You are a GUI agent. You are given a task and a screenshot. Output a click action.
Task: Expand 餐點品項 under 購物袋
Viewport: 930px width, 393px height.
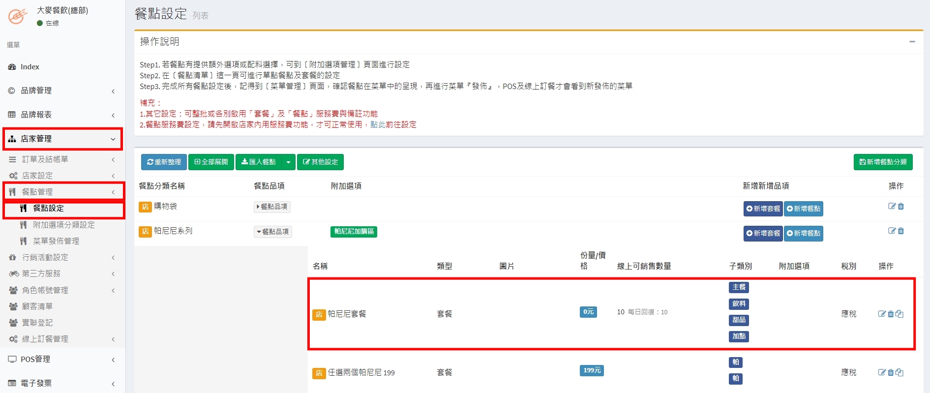(x=272, y=207)
